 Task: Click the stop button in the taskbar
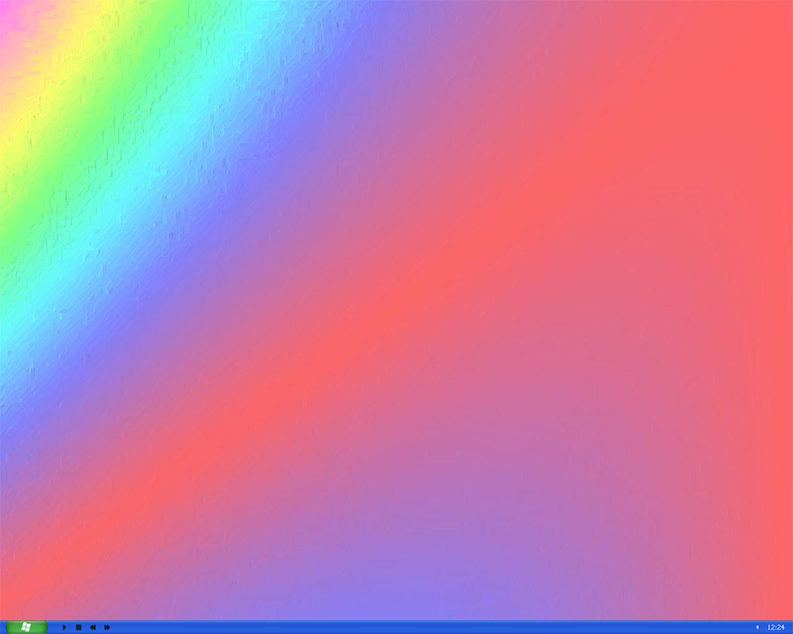point(78,627)
